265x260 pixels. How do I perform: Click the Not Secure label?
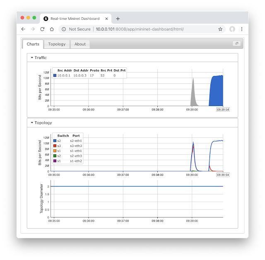tap(80, 29)
